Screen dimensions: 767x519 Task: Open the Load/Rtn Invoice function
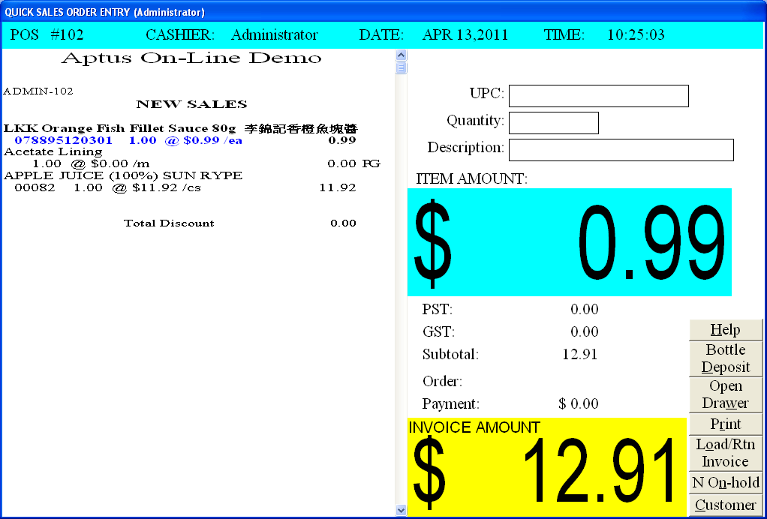(725, 453)
